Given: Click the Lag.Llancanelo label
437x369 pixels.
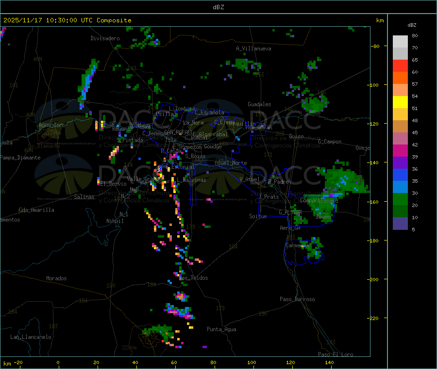Looking at the screenshot, I should coord(31,337).
